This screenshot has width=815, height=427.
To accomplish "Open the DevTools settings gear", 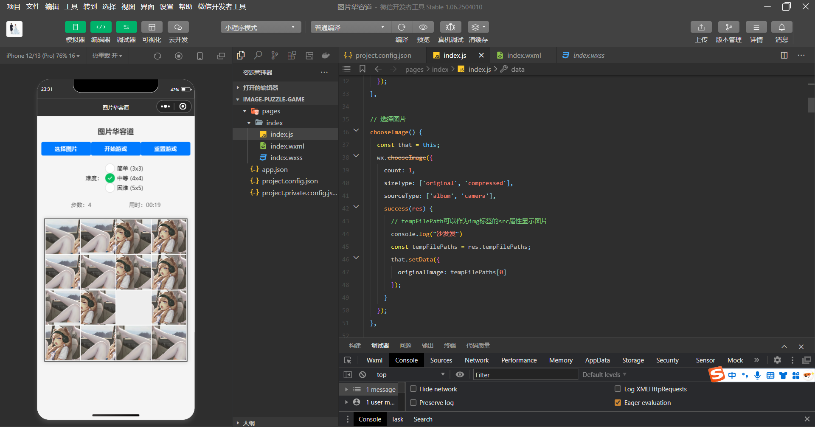I will pyautogui.click(x=777, y=360).
